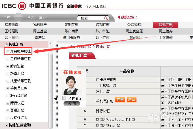Viewport: 193px width, 129px height.
Task: Collapse the 转账汇款 sidebar section
Action: (6, 45)
